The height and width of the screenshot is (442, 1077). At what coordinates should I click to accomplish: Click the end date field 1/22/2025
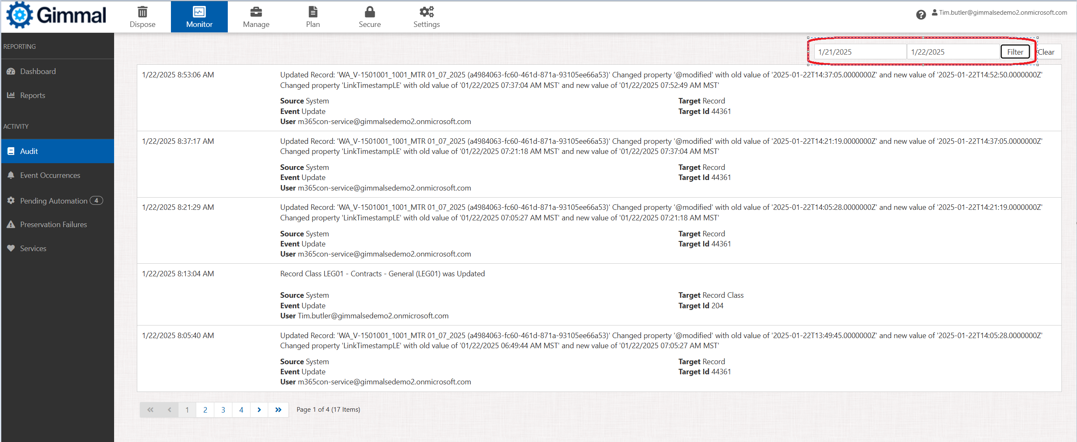point(952,52)
